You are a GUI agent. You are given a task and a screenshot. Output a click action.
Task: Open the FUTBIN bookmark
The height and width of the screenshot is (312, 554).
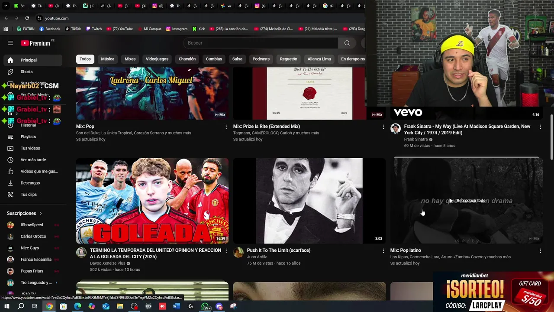pyautogui.click(x=26, y=29)
